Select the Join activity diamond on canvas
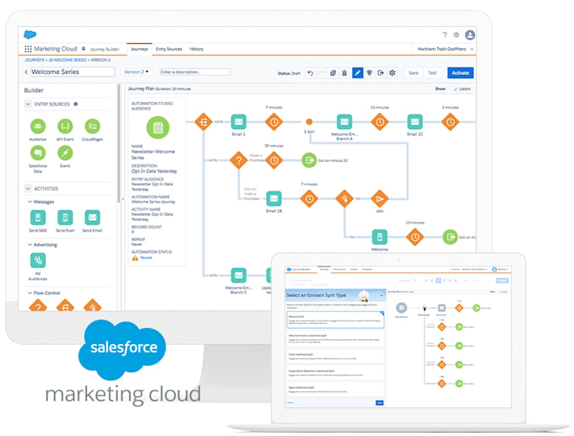Image resolution: width=574 pixels, height=436 pixels. point(380,199)
